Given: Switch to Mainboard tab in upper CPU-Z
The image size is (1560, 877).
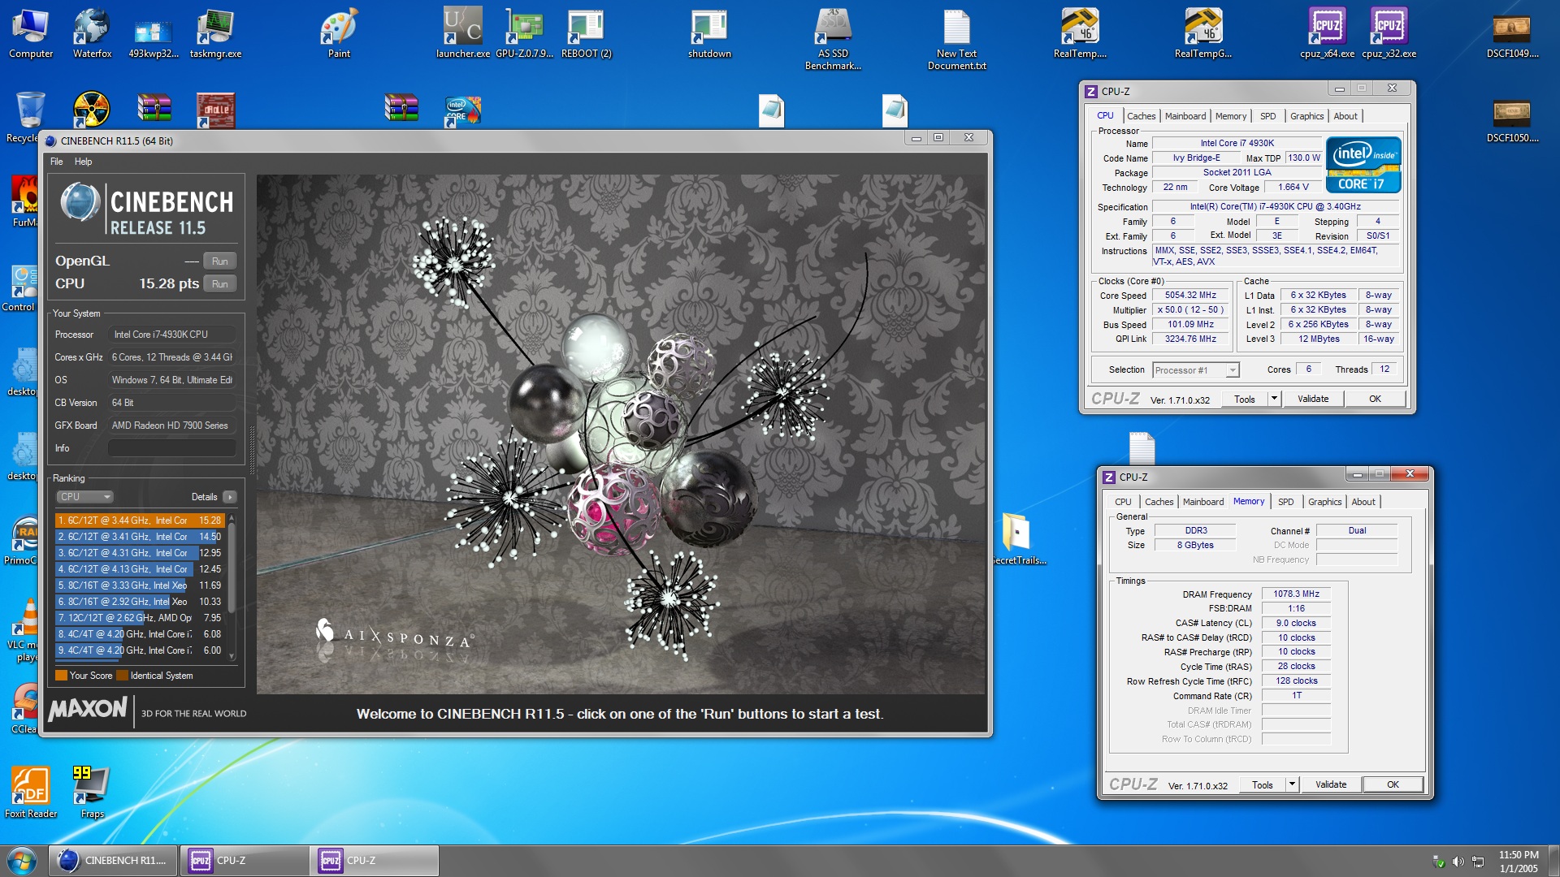Looking at the screenshot, I should coord(1185,116).
